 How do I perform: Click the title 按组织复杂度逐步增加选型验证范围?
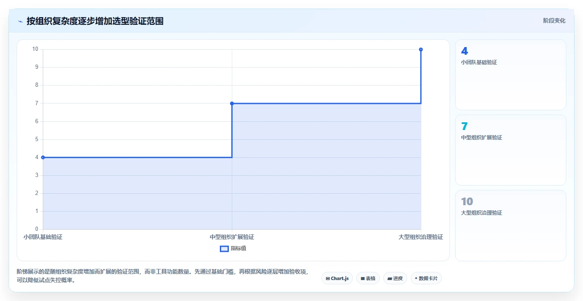95,21
